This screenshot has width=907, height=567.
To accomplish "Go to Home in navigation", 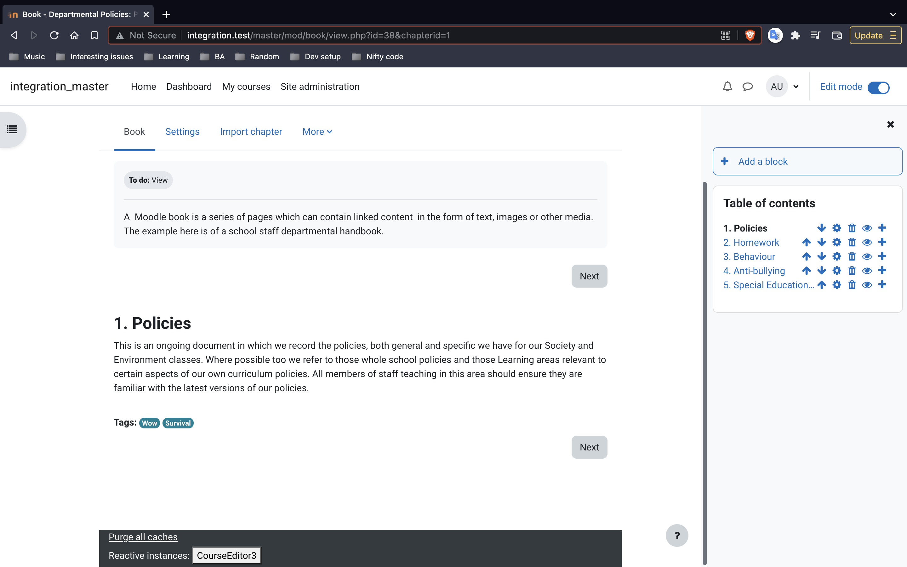I will [x=143, y=87].
